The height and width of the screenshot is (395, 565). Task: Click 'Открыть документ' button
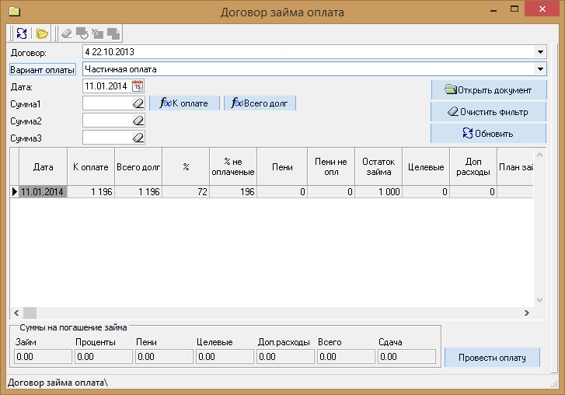(489, 89)
